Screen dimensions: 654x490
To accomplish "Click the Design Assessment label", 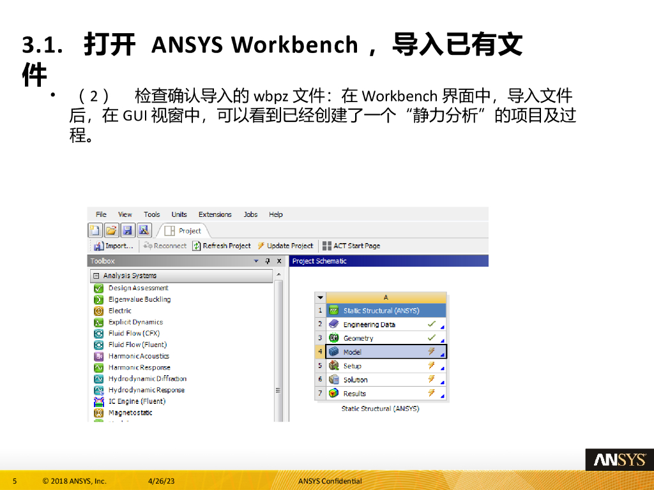I will 139,288.
